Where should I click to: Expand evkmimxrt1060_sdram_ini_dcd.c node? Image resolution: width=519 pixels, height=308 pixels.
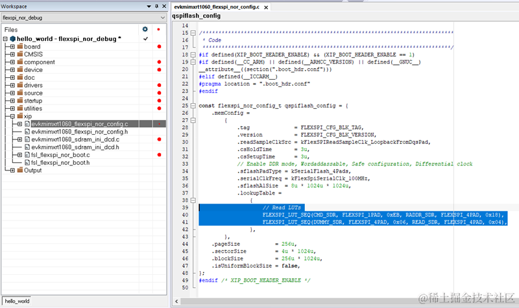[19, 139]
